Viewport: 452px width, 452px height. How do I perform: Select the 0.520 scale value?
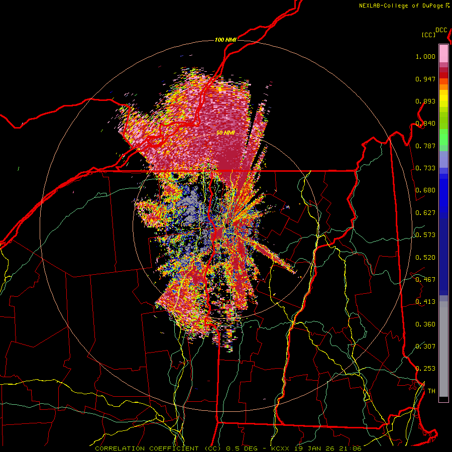point(425,258)
